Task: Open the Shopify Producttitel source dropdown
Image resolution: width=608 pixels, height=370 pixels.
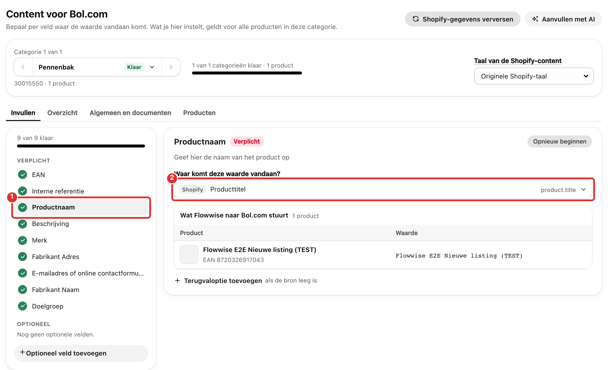Action: point(383,189)
